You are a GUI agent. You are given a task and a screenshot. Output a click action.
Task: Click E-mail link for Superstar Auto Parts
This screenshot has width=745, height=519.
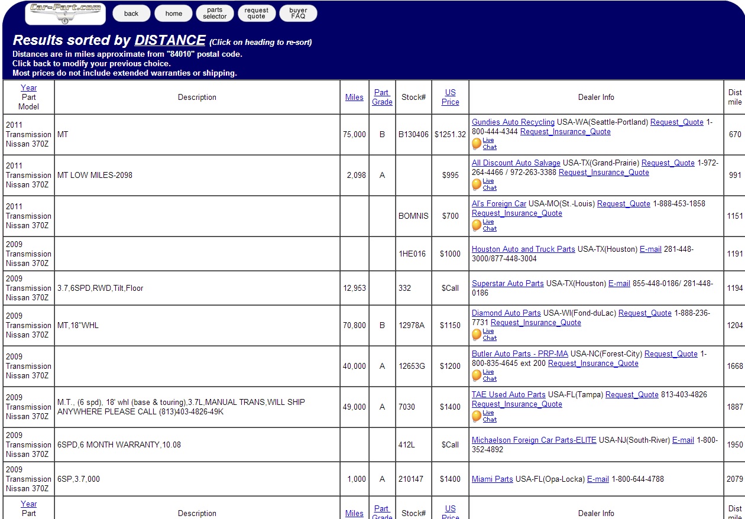619,284
